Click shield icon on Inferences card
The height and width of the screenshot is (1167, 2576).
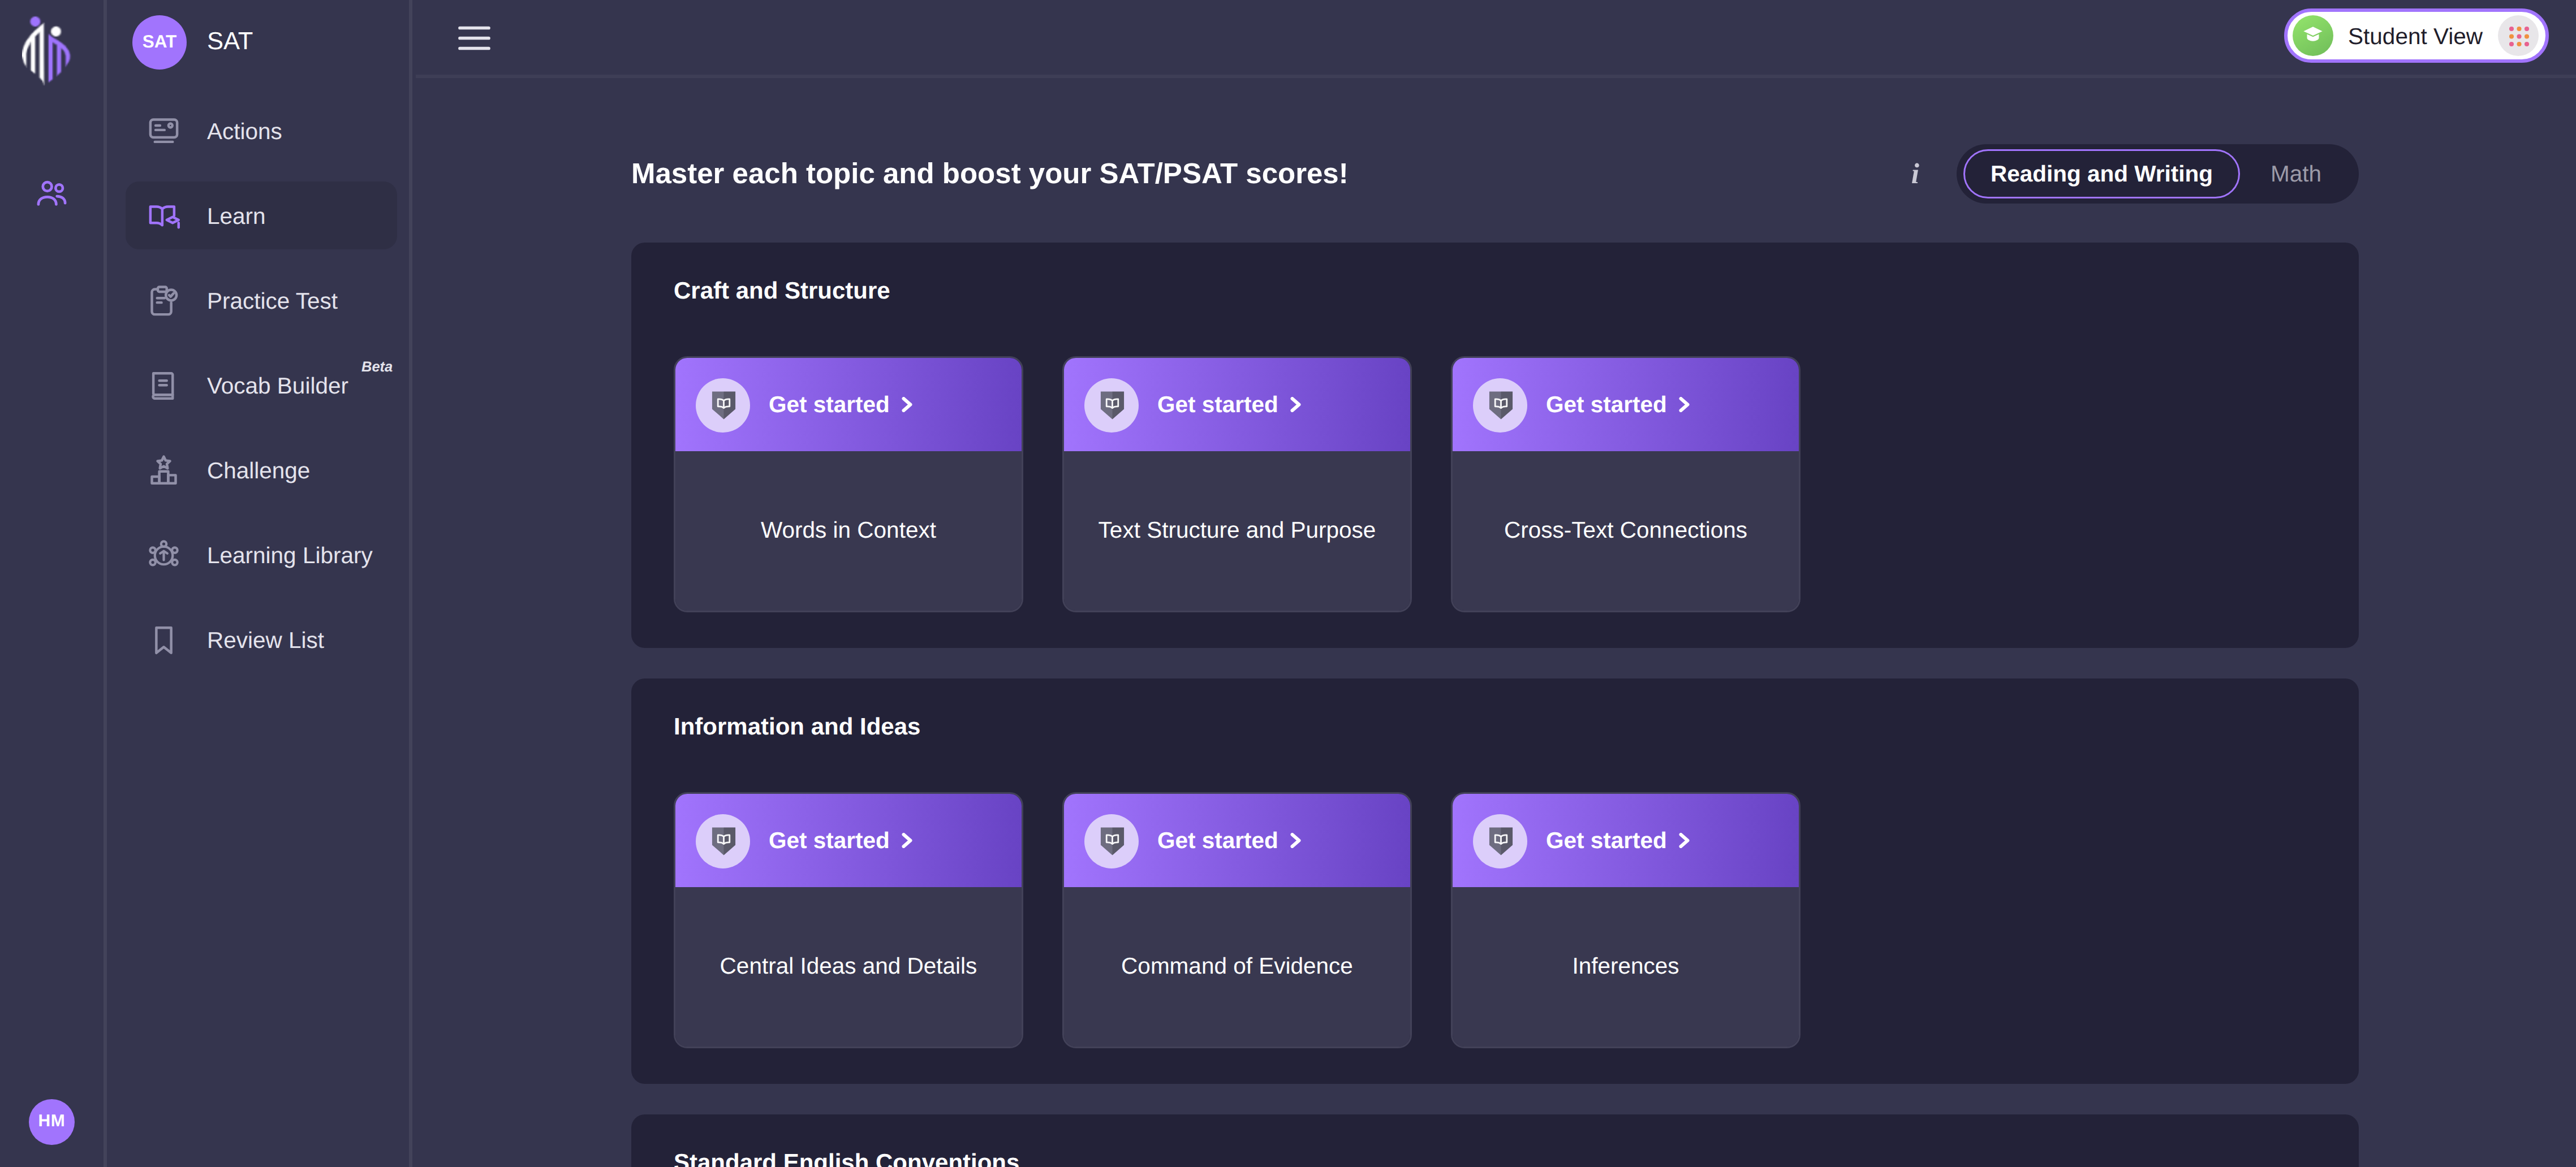[x=1500, y=840]
